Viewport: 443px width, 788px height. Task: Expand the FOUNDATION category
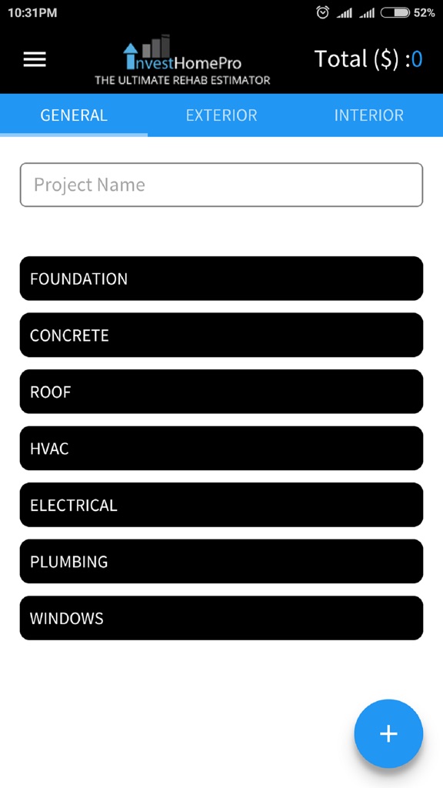(221, 278)
